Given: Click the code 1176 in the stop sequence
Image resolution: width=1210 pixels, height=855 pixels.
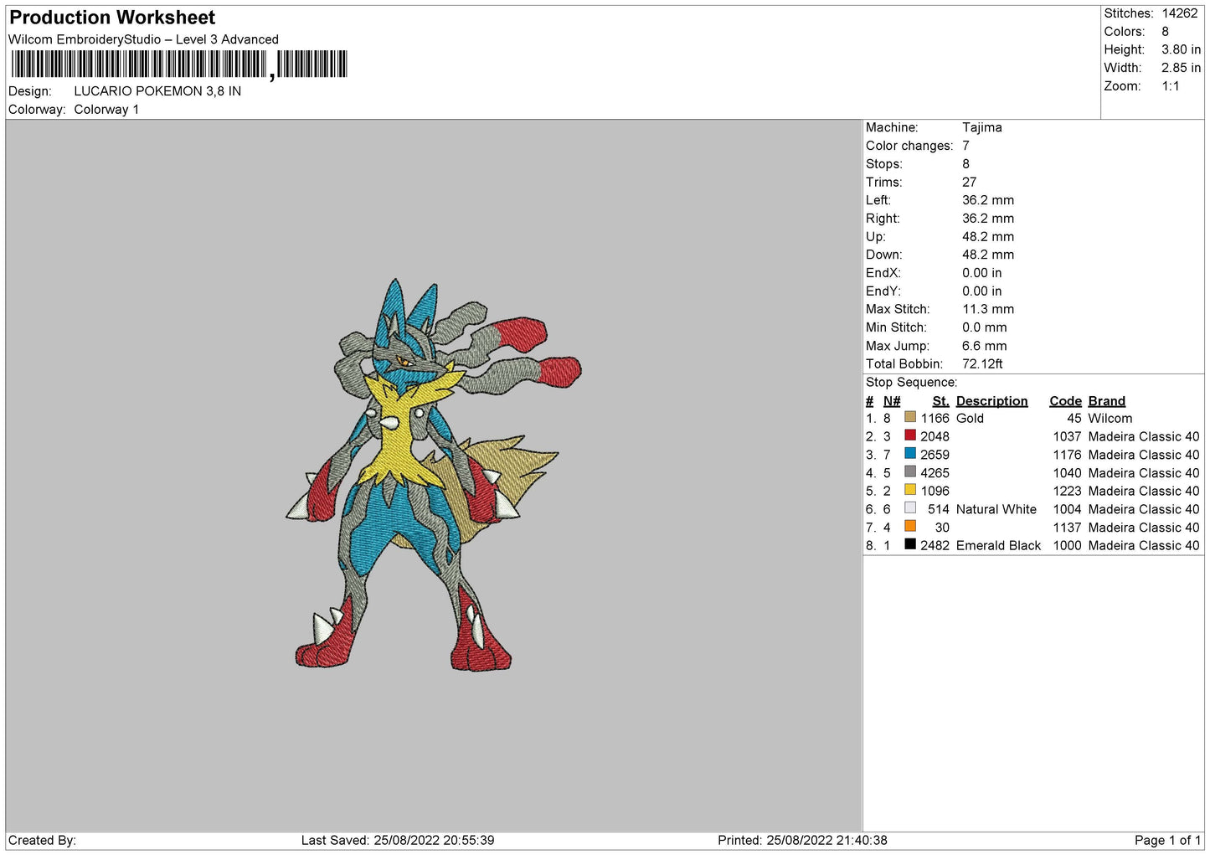Looking at the screenshot, I should (1067, 455).
